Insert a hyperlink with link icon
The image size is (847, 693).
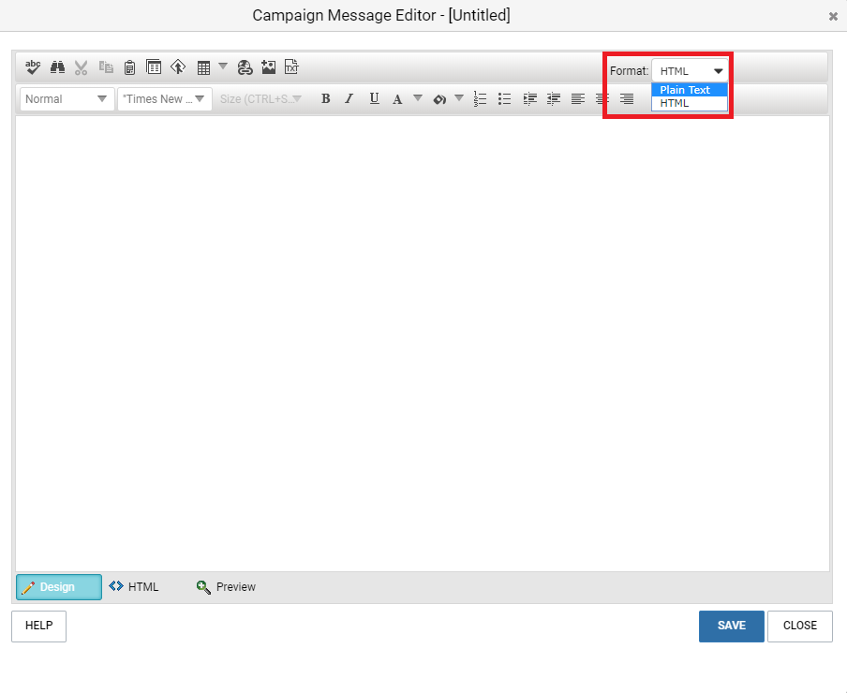(x=245, y=67)
